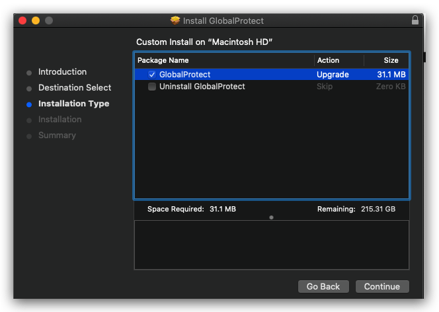Image resolution: width=439 pixels, height=312 pixels.
Task: Click the 31.1 MB size cell in the GlobalProtect row
Action: [391, 75]
